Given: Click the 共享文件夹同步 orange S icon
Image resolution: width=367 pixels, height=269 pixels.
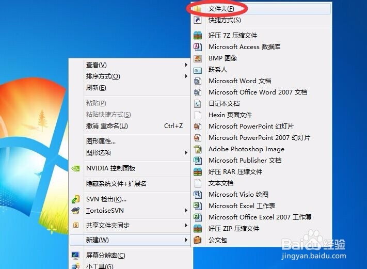Looking at the screenshot, I should [75, 225].
